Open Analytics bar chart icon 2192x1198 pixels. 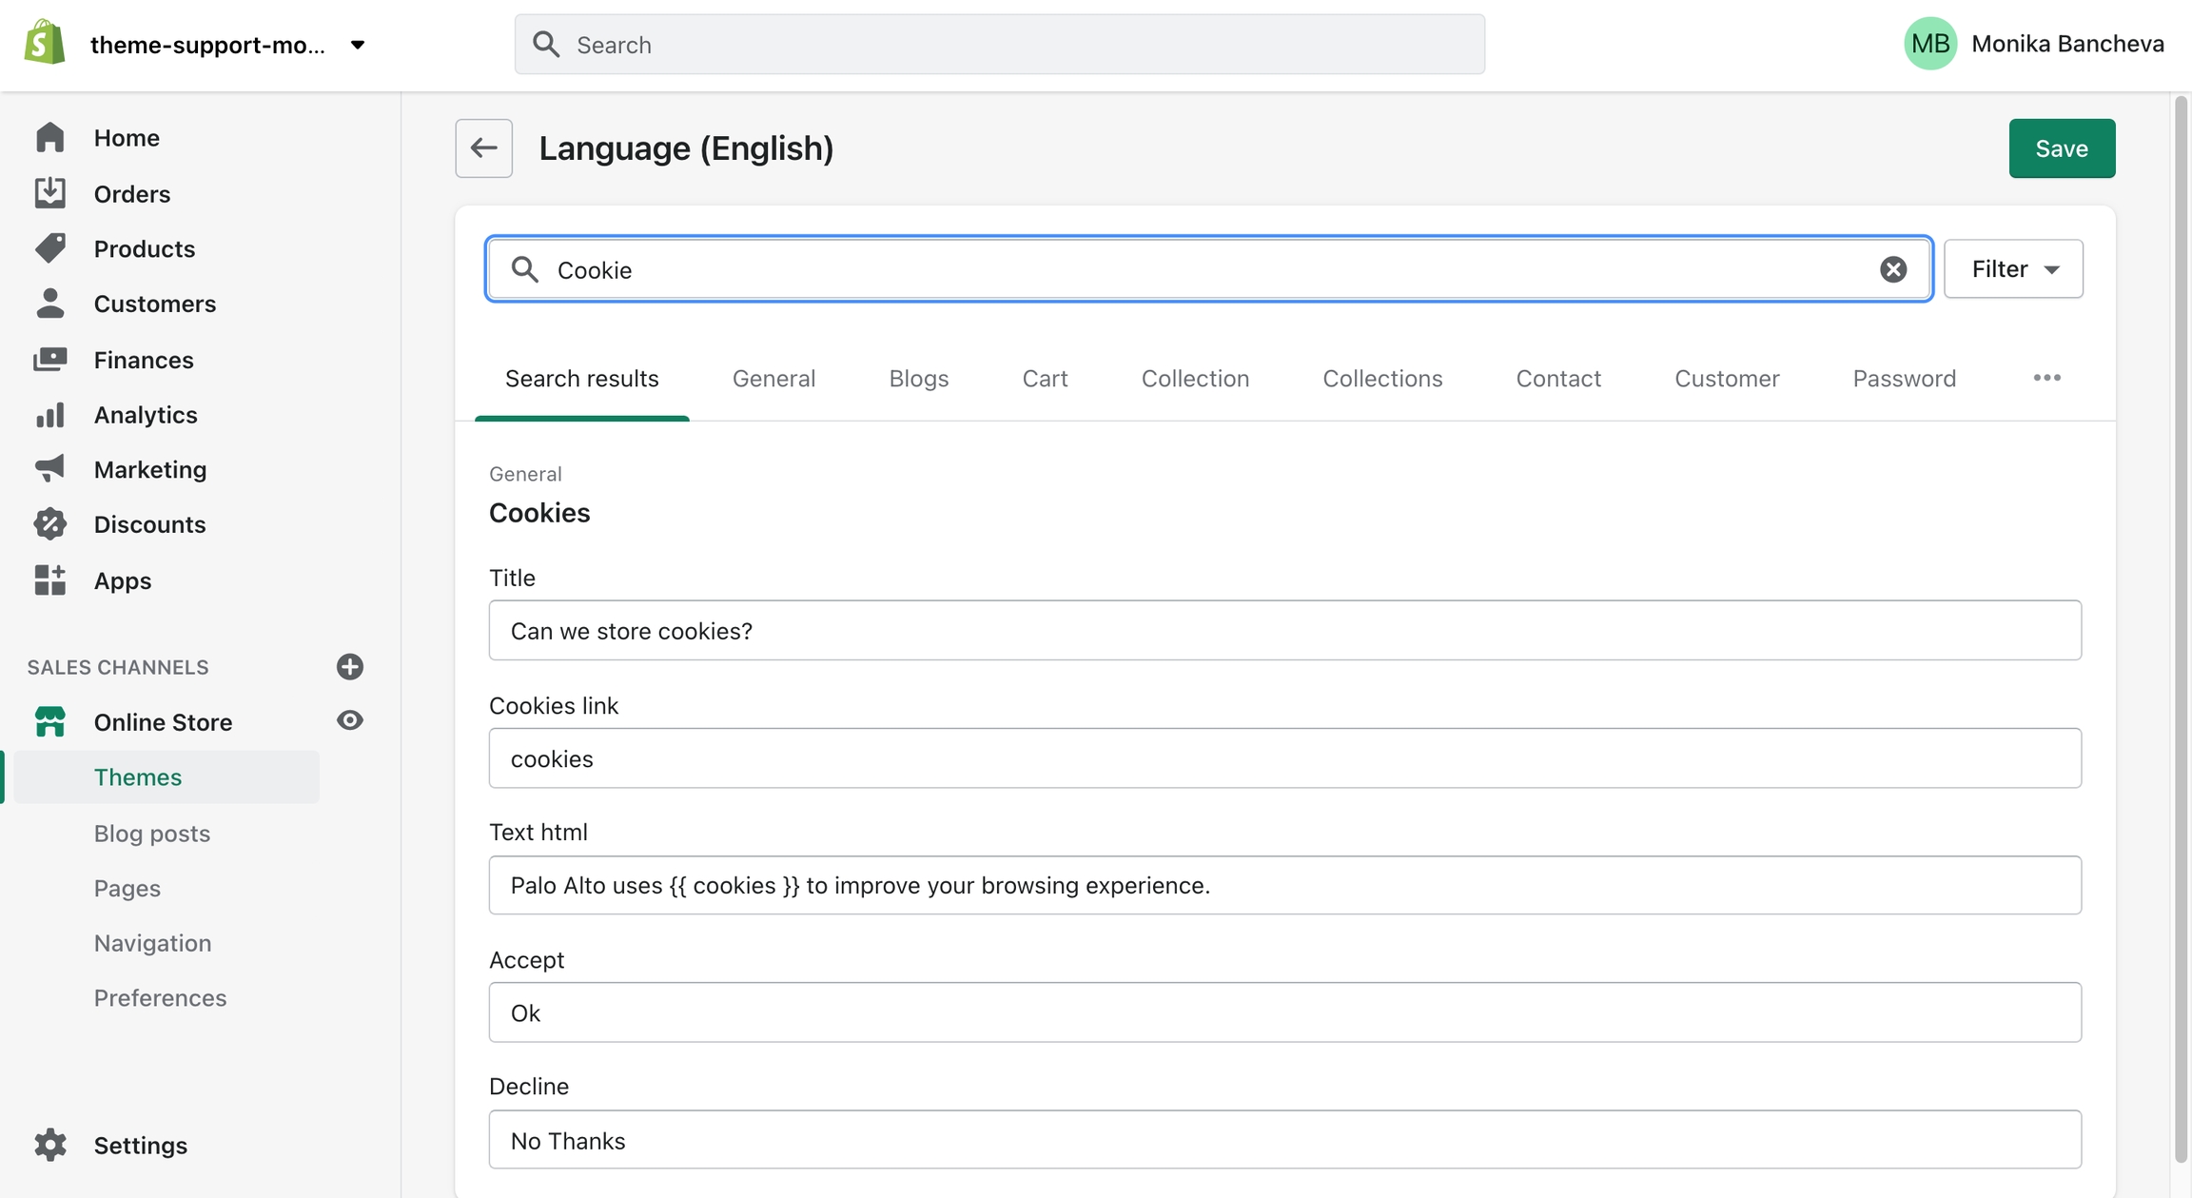(49, 415)
